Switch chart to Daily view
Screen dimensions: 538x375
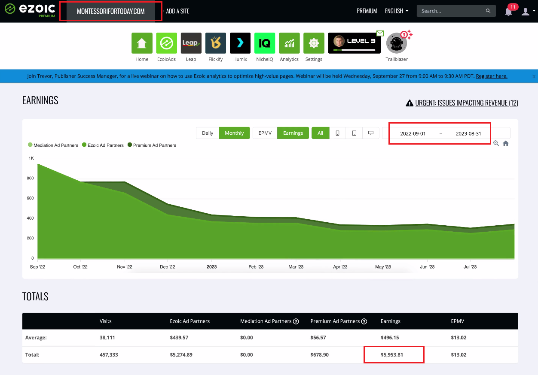pyautogui.click(x=208, y=133)
